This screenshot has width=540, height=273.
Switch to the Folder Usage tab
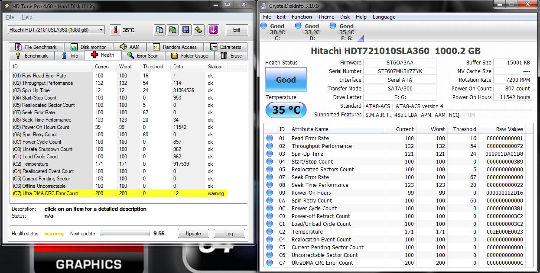click(x=190, y=56)
